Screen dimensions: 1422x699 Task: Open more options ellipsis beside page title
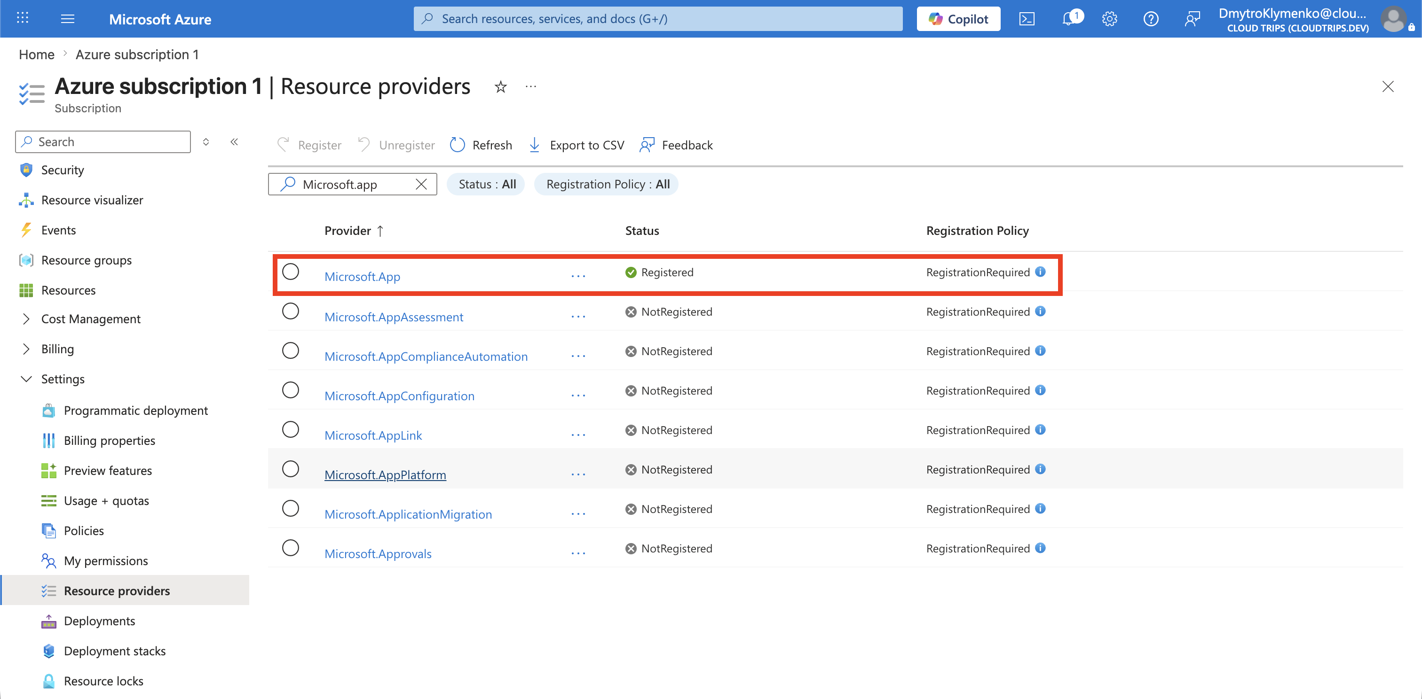pyautogui.click(x=531, y=86)
